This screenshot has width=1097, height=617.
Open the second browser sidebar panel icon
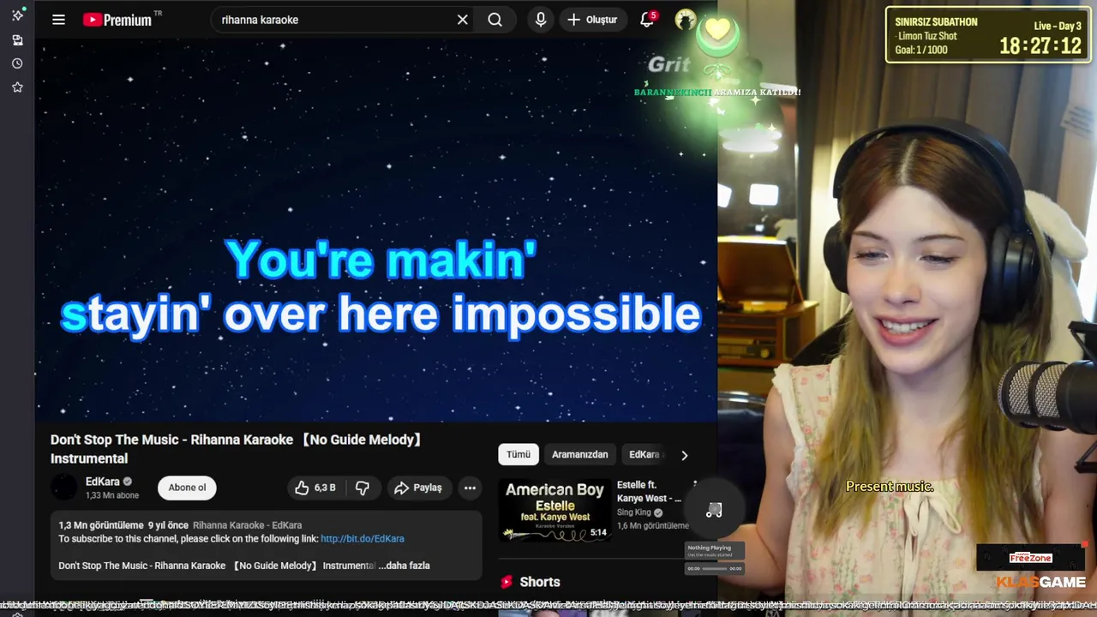pyautogui.click(x=17, y=39)
